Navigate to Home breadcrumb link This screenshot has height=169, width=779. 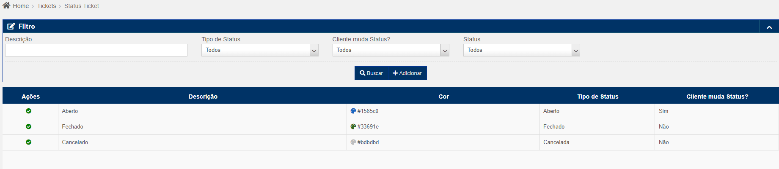(21, 6)
